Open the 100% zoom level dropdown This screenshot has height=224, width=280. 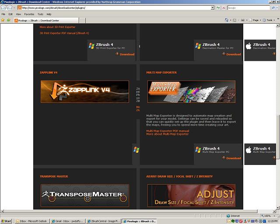pyautogui.click(x=274, y=216)
